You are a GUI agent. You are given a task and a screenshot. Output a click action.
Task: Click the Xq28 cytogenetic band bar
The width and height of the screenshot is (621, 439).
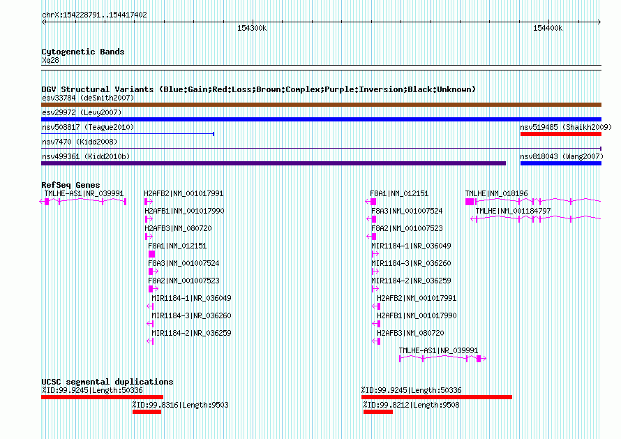tap(321, 68)
